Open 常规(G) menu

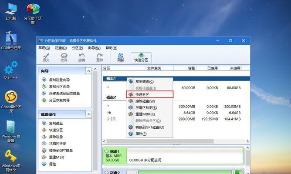(44, 48)
